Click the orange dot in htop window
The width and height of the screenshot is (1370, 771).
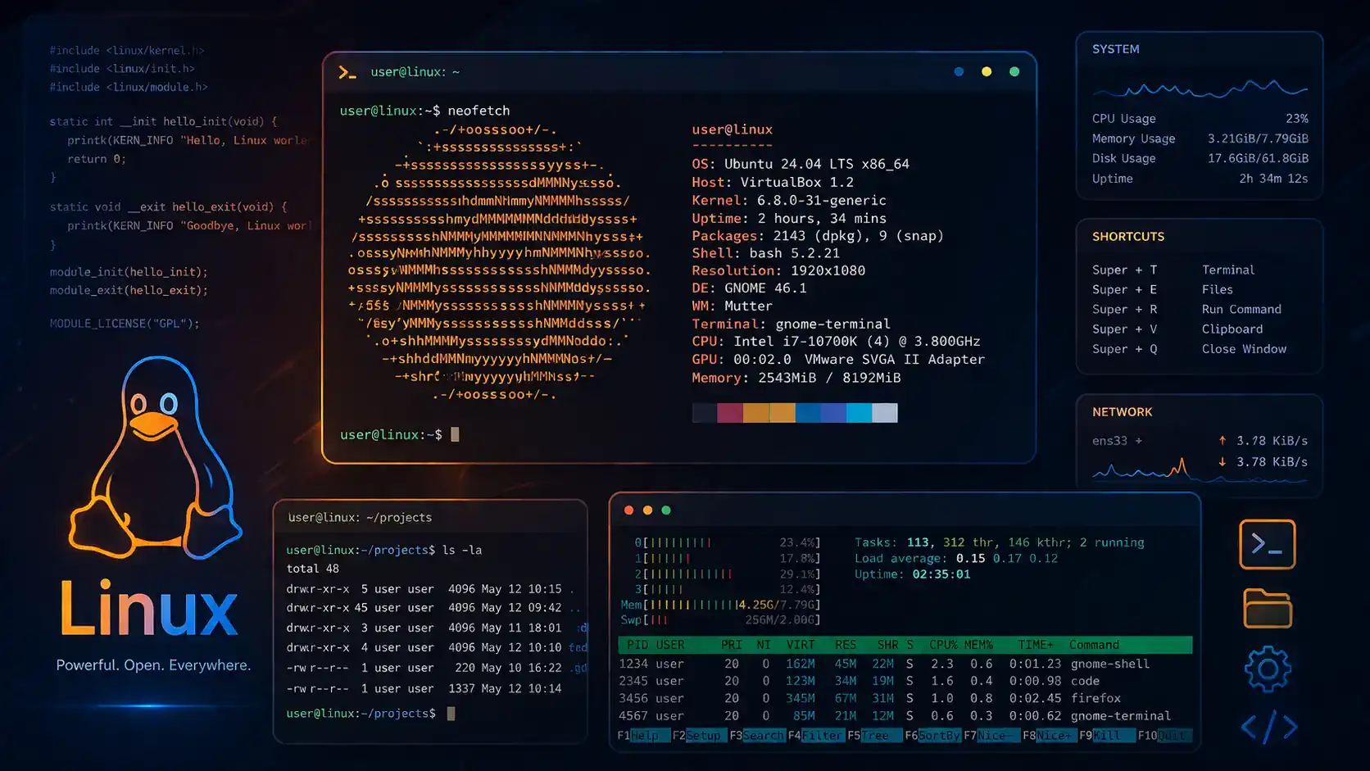[647, 510]
